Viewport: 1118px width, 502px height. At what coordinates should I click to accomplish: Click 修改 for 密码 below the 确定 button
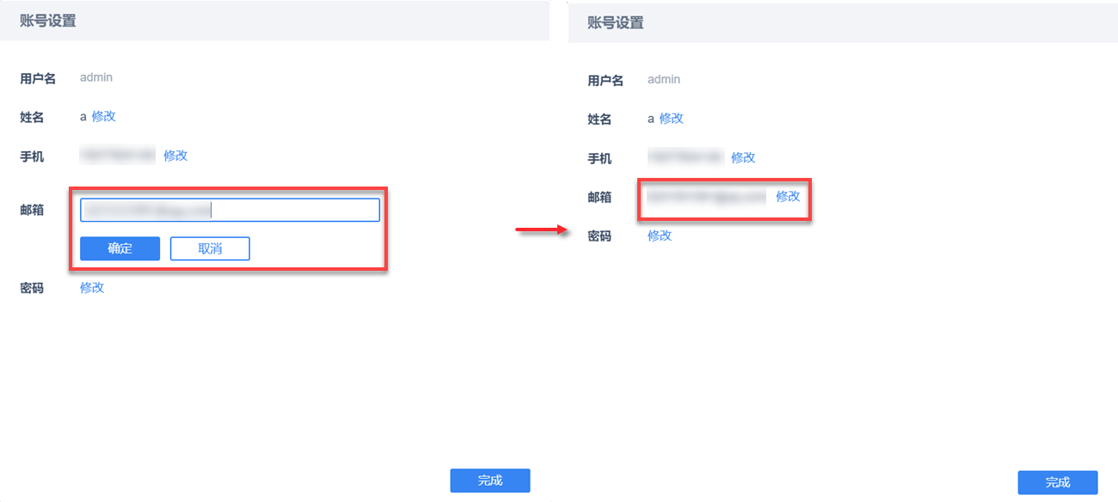tap(92, 287)
